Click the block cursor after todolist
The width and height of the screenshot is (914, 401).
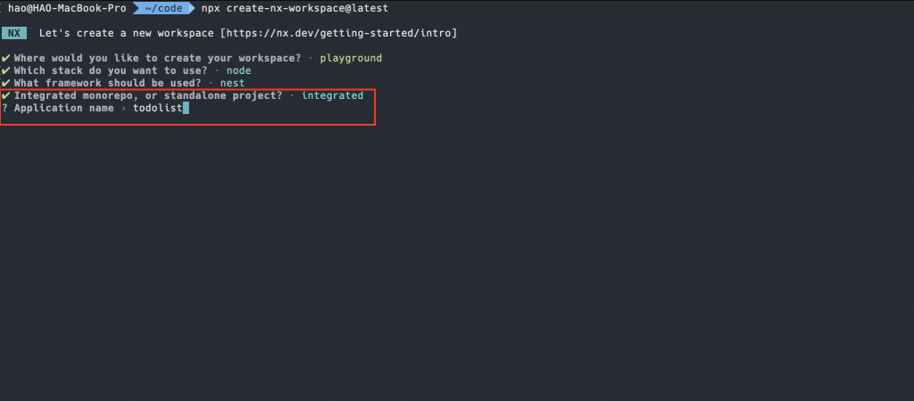(x=186, y=108)
